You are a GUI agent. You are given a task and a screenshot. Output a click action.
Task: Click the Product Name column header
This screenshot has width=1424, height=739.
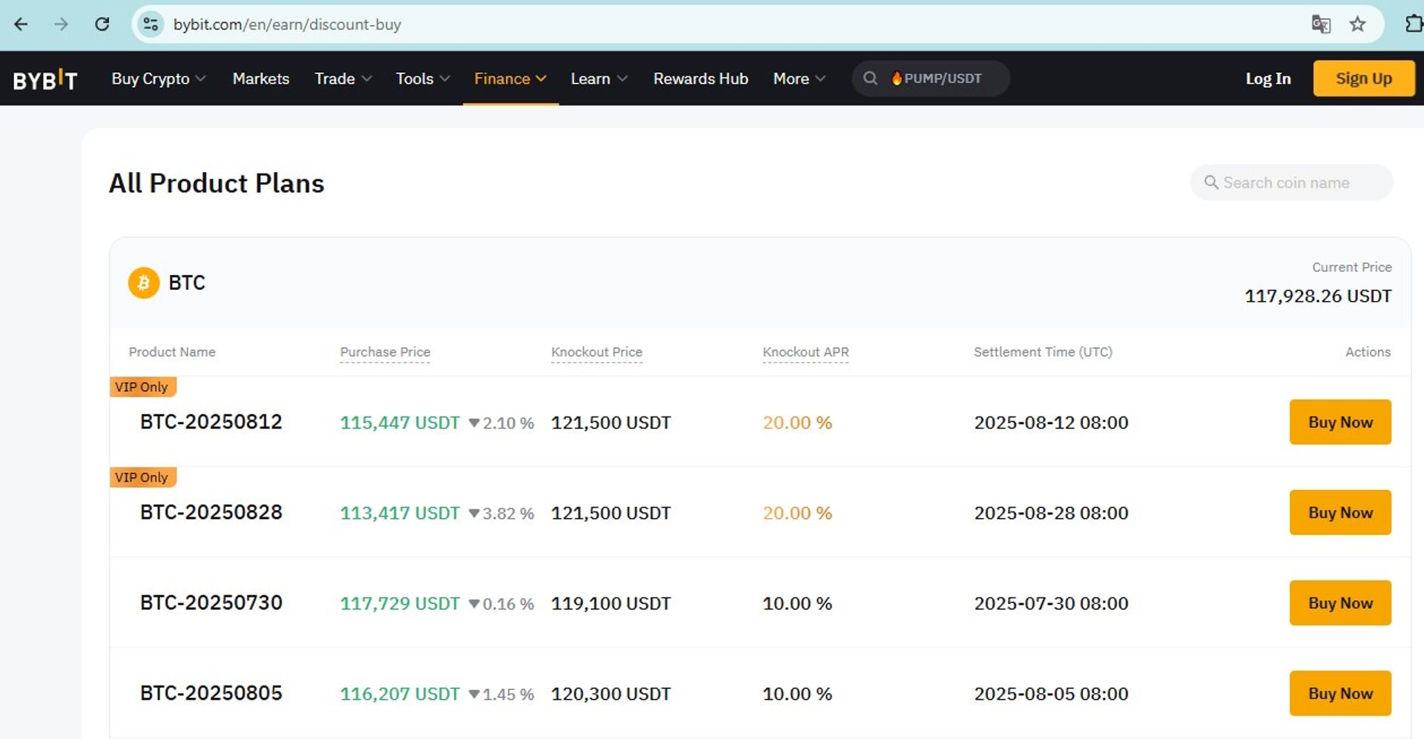point(172,352)
